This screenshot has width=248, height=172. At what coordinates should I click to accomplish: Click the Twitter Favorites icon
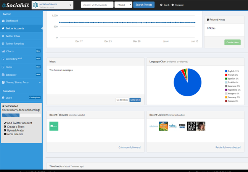pos(3,44)
